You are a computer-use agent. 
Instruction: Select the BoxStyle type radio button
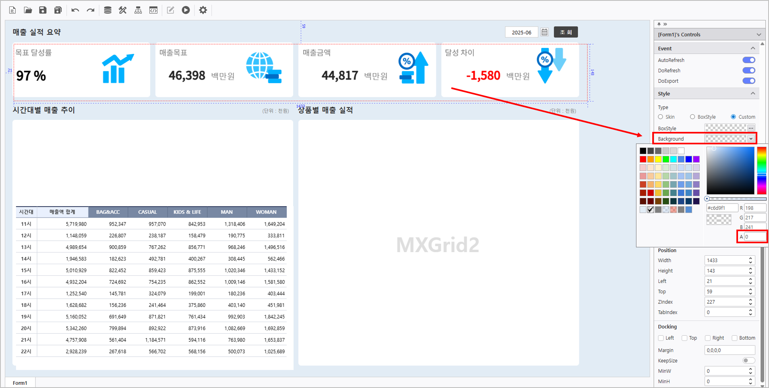(693, 117)
